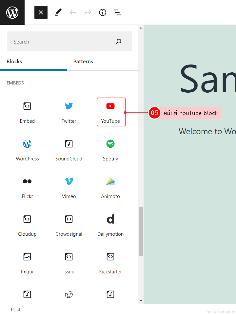
Task: Click the Post breadcrumb link
Action: [x=16, y=309]
